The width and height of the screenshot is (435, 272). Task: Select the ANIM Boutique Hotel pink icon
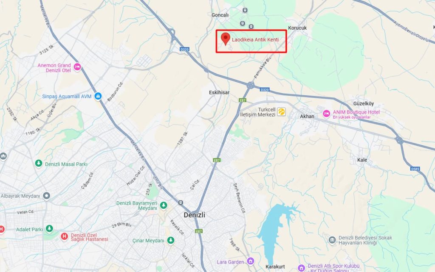pyautogui.click(x=327, y=114)
